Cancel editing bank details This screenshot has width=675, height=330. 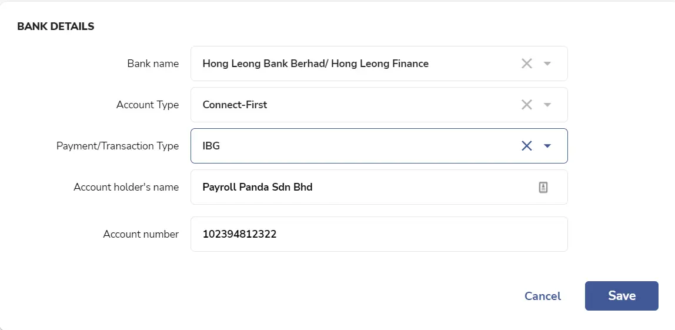(x=542, y=296)
